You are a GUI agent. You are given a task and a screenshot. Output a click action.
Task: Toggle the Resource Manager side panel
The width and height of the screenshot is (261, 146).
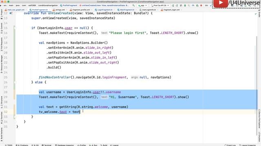pos(2,64)
